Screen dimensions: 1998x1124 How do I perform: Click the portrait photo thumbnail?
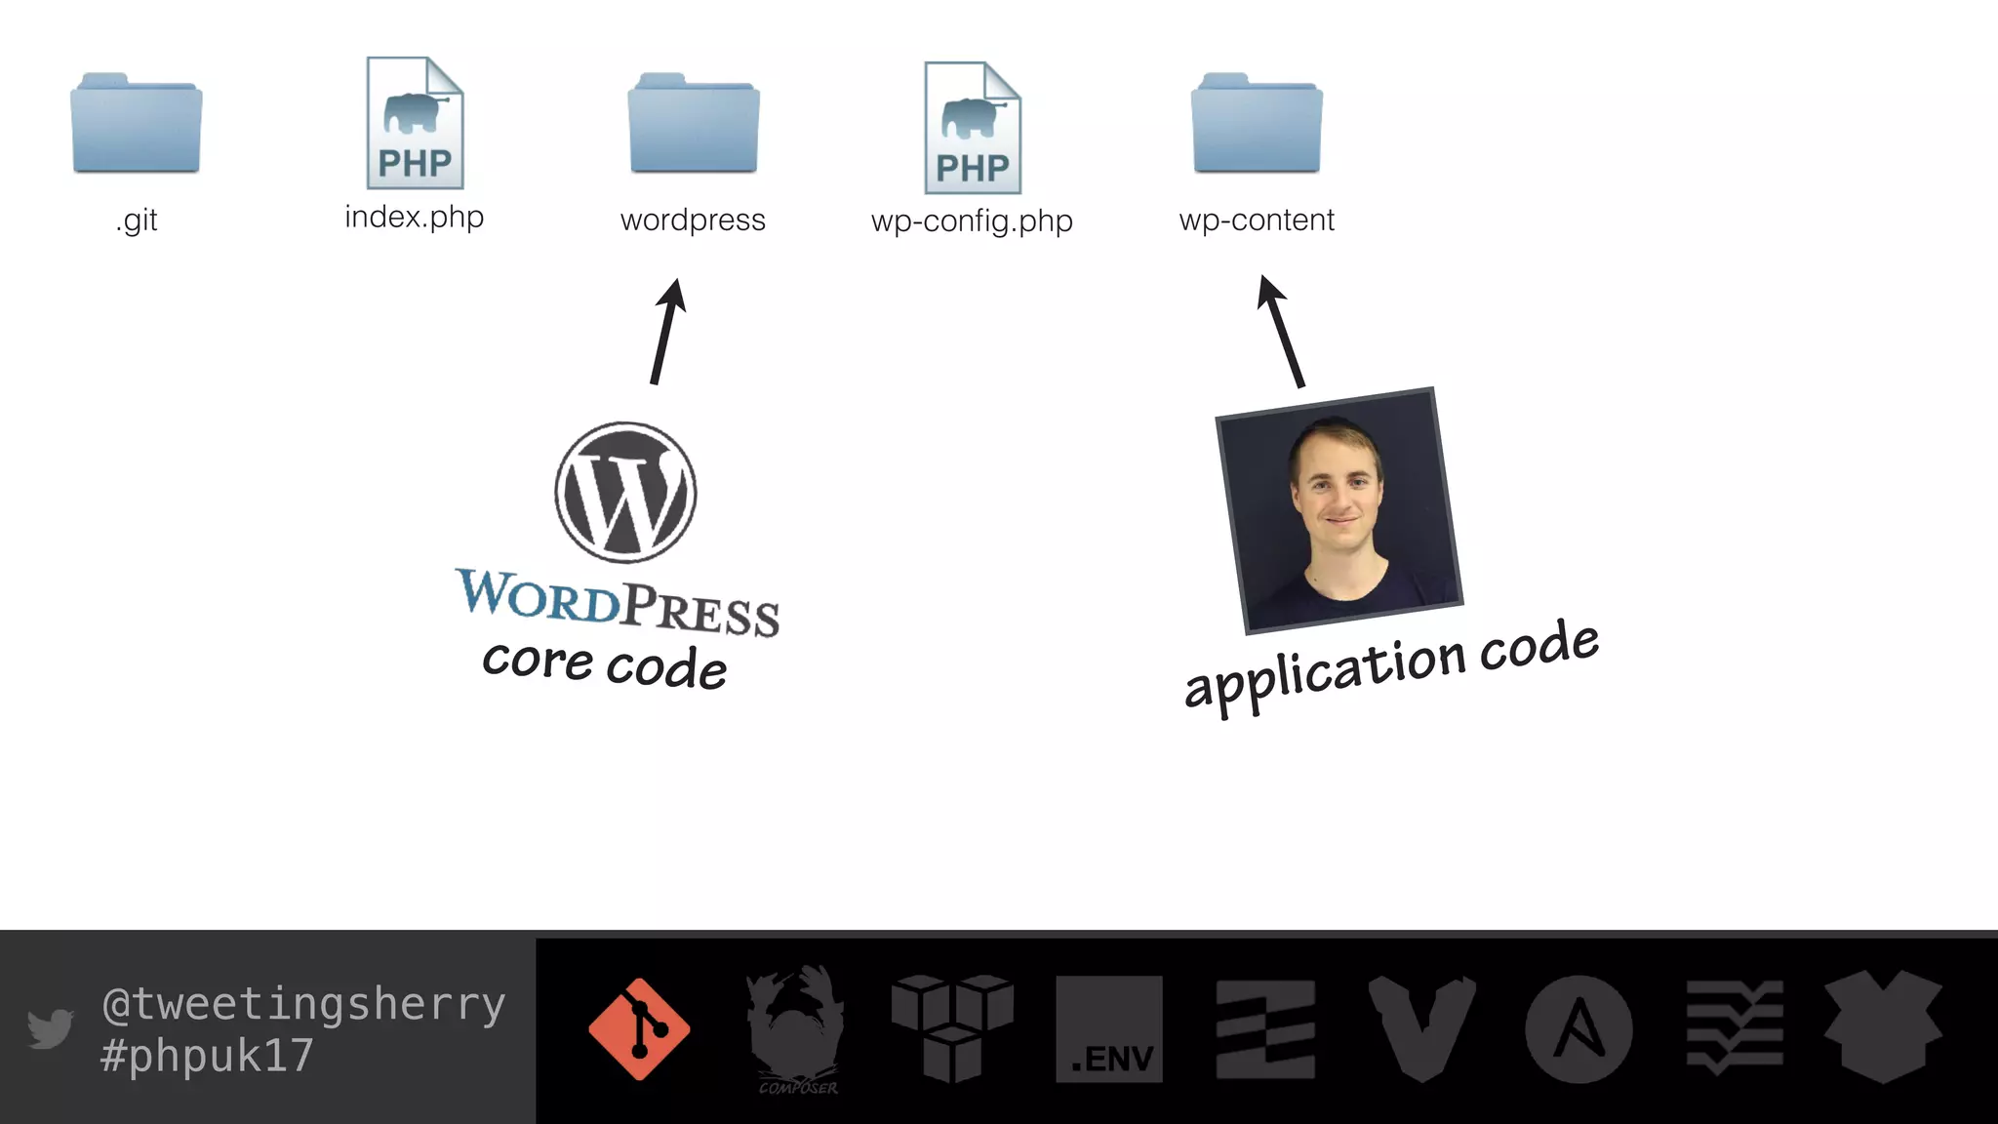(x=1339, y=511)
